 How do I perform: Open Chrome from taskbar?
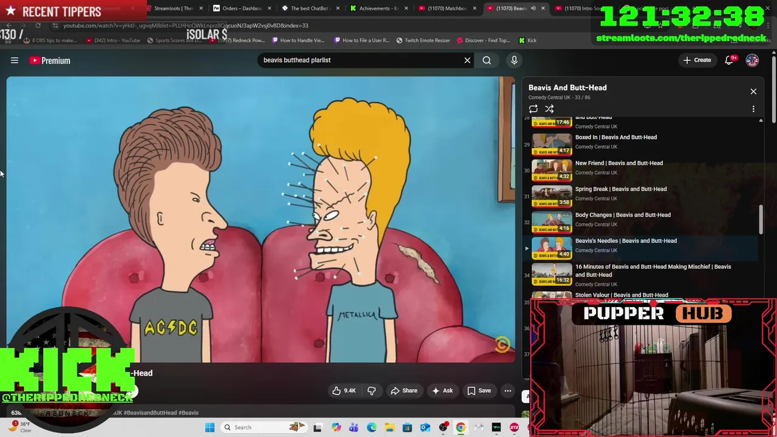[461, 427]
